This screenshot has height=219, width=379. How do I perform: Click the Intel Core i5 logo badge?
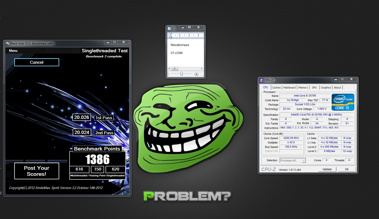[343, 102]
